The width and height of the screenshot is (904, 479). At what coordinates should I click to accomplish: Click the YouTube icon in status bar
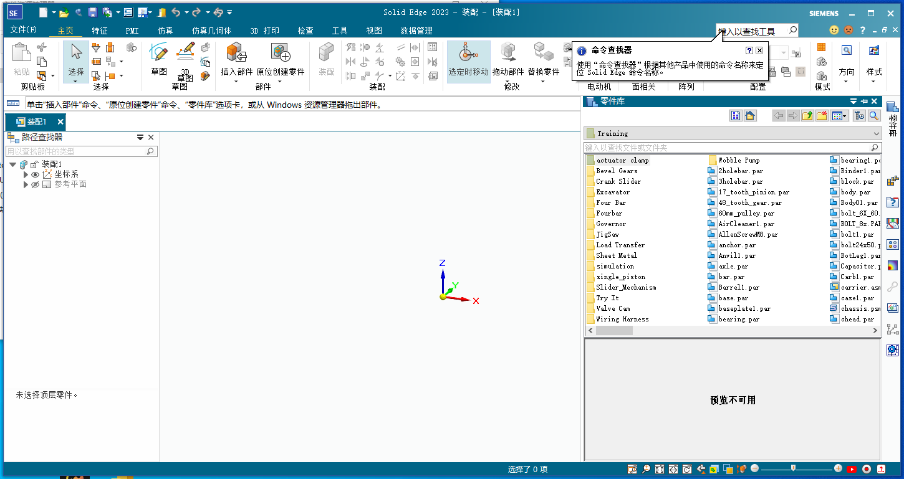click(851, 469)
